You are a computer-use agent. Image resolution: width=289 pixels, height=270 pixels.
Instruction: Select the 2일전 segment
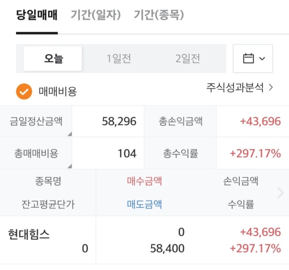pyautogui.click(x=188, y=59)
